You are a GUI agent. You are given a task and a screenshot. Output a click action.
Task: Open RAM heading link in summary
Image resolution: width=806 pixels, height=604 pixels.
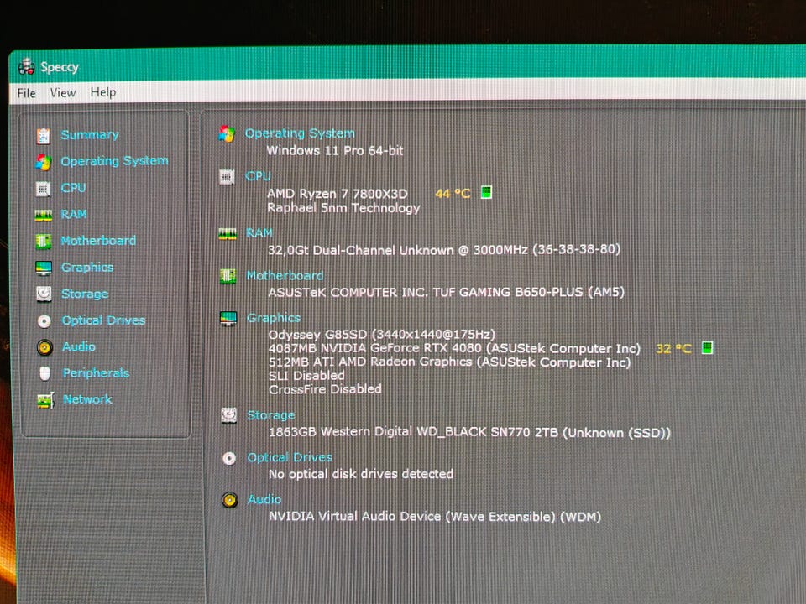(x=259, y=232)
